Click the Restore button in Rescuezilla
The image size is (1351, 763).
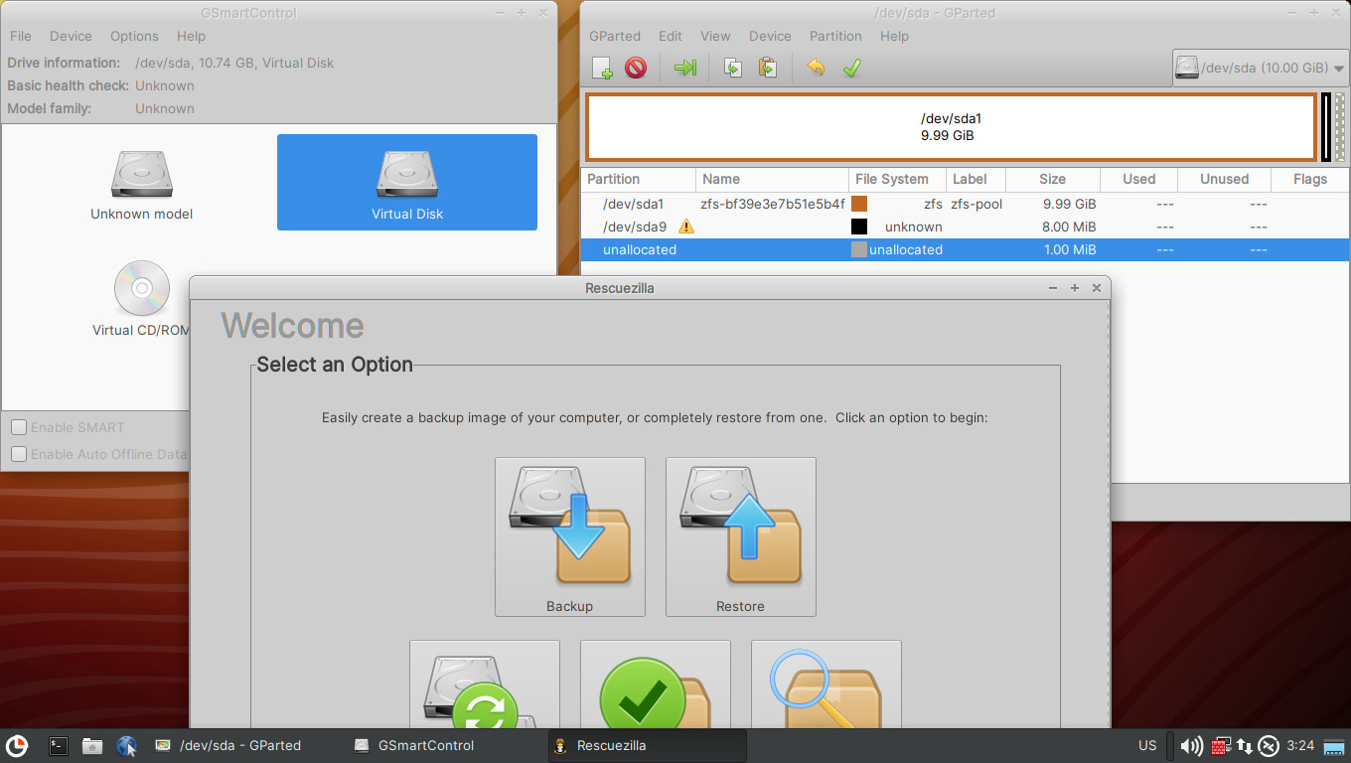(741, 536)
